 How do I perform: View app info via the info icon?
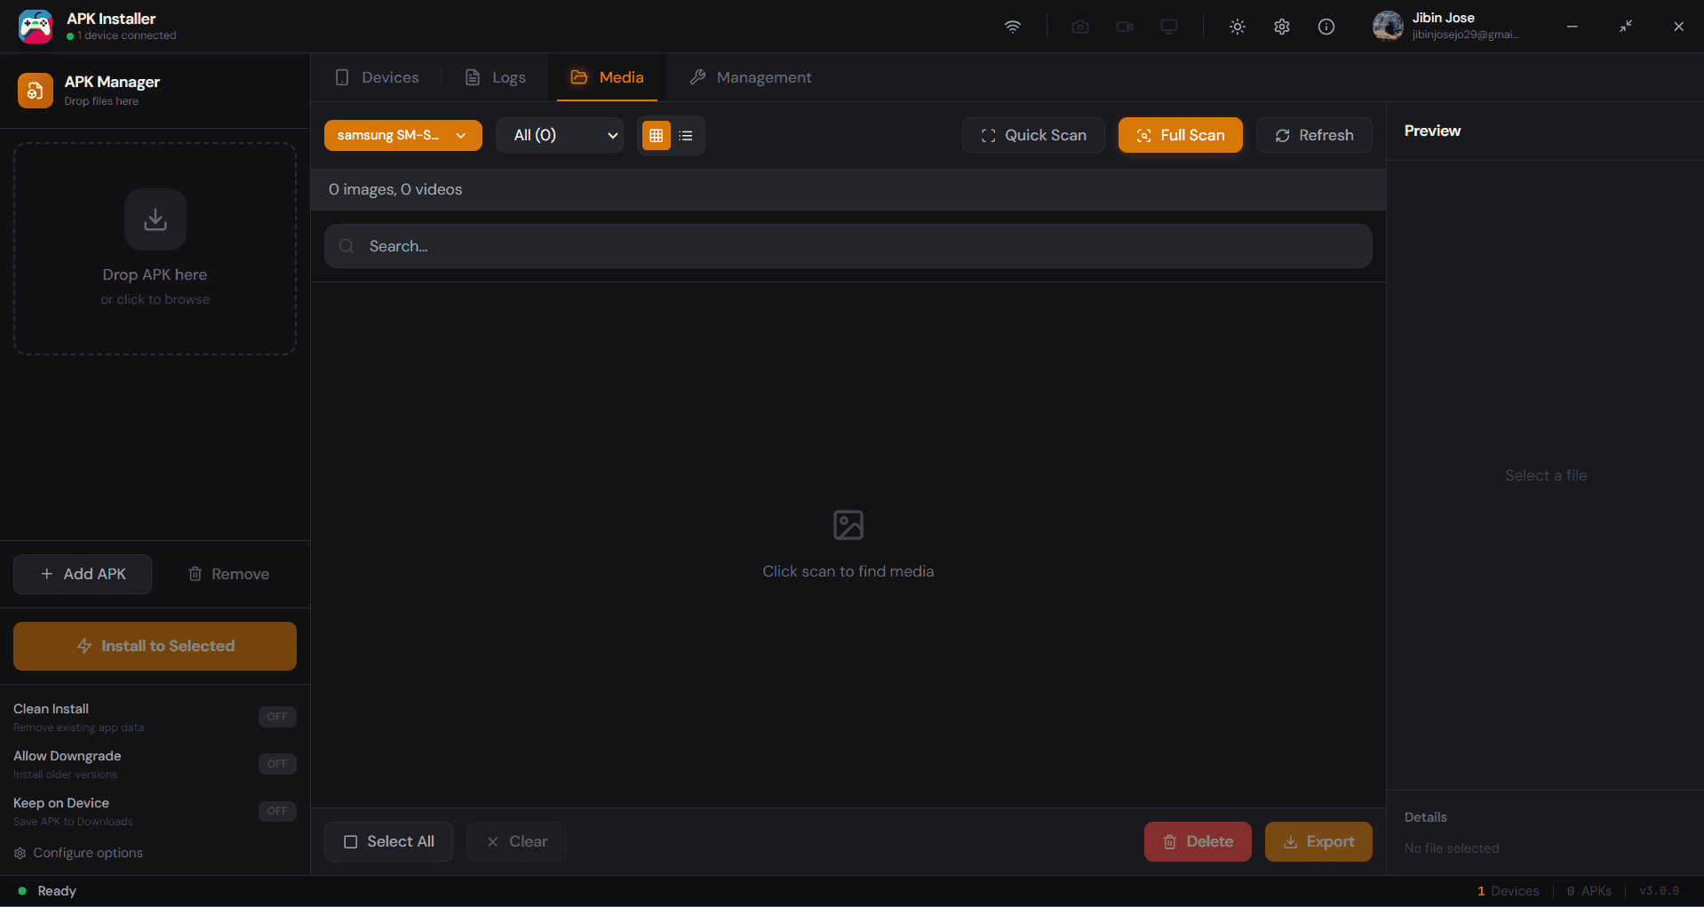[x=1326, y=27]
